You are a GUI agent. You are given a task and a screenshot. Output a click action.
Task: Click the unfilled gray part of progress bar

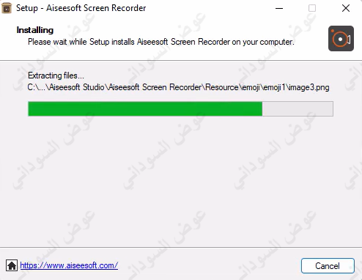298,108
